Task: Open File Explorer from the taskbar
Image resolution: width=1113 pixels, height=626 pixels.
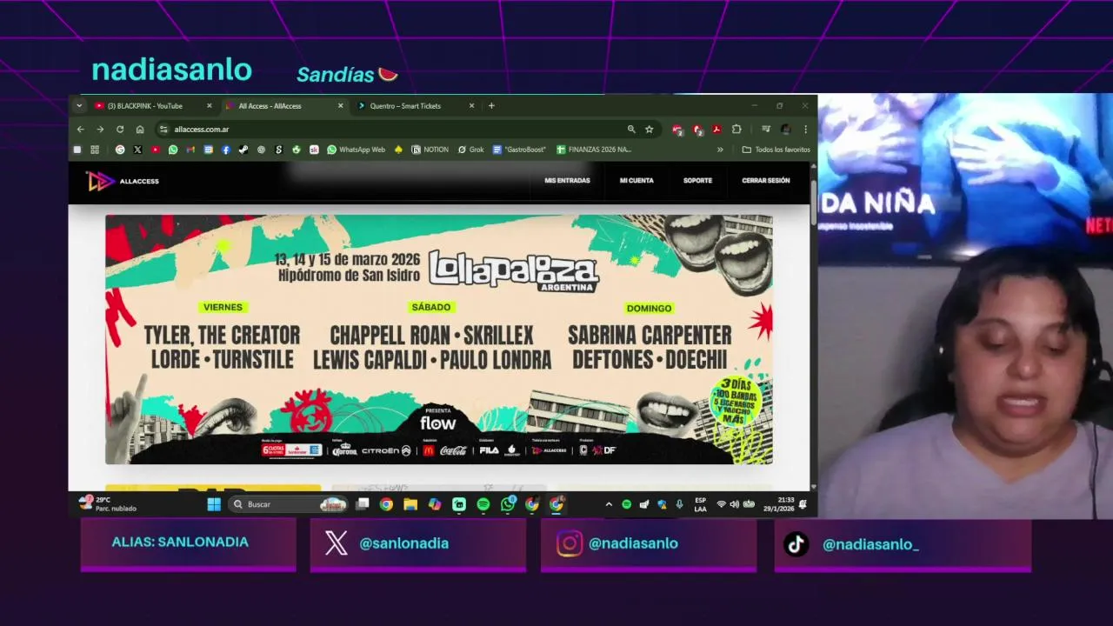Action: (x=410, y=504)
